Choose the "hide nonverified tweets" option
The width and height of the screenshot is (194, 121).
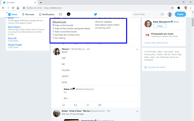click(54, 31)
